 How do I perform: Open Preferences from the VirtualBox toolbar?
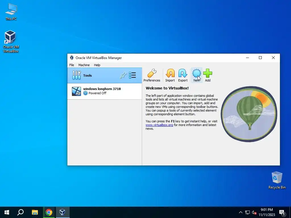click(152, 76)
